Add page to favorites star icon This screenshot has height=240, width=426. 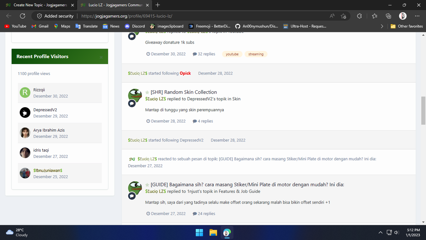click(343, 16)
